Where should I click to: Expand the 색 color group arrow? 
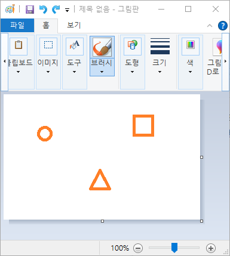click(x=190, y=72)
